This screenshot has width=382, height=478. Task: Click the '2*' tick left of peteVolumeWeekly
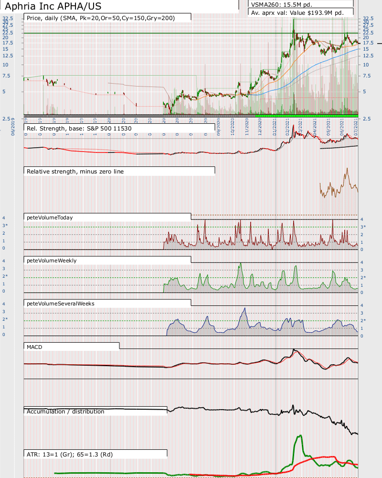point(5,276)
